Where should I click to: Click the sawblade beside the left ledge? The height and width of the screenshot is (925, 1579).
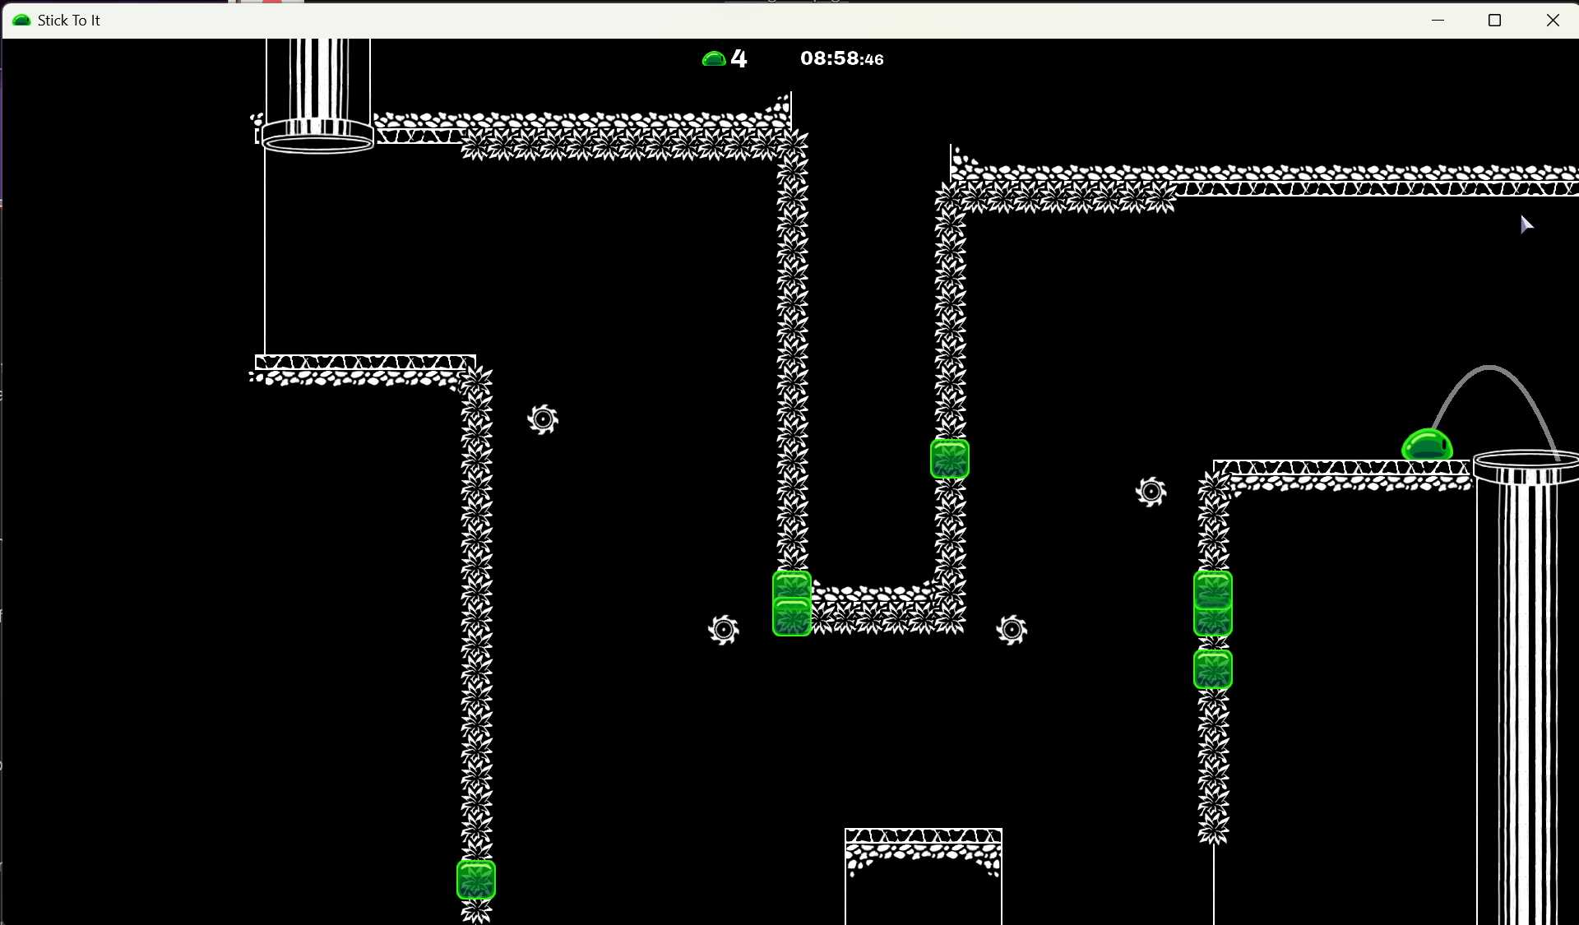[543, 419]
